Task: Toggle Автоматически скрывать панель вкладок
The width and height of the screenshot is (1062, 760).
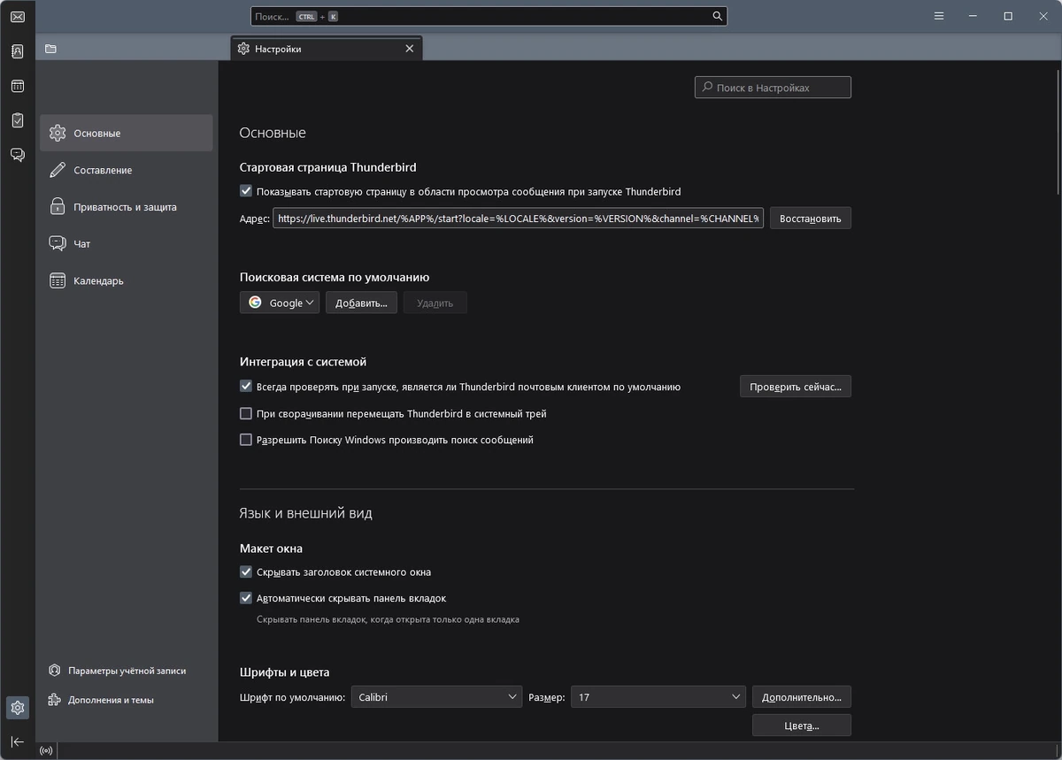Action: [x=246, y=598]
